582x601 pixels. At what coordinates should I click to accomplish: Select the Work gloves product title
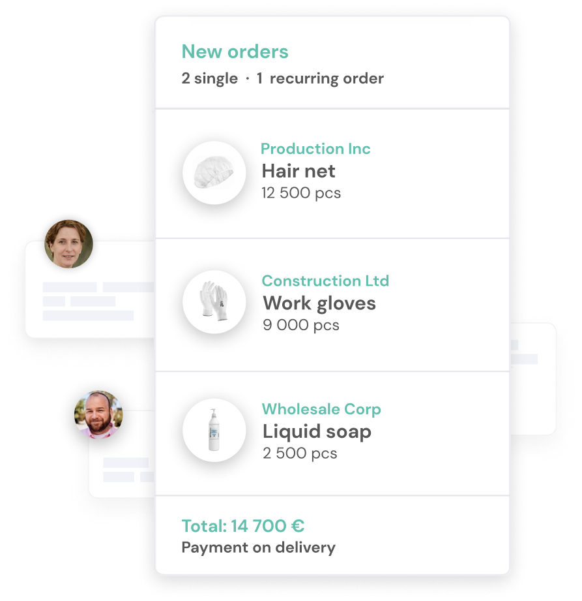[x=319, y=303]
